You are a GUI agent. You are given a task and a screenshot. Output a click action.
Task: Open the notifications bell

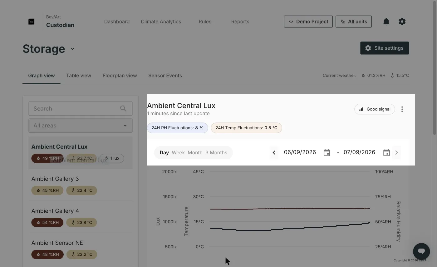coord(386,22)
